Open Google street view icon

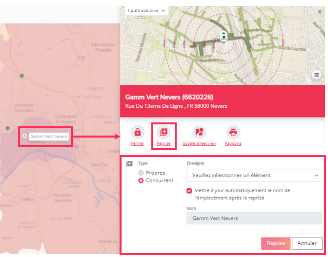click(x=199, y=132)
